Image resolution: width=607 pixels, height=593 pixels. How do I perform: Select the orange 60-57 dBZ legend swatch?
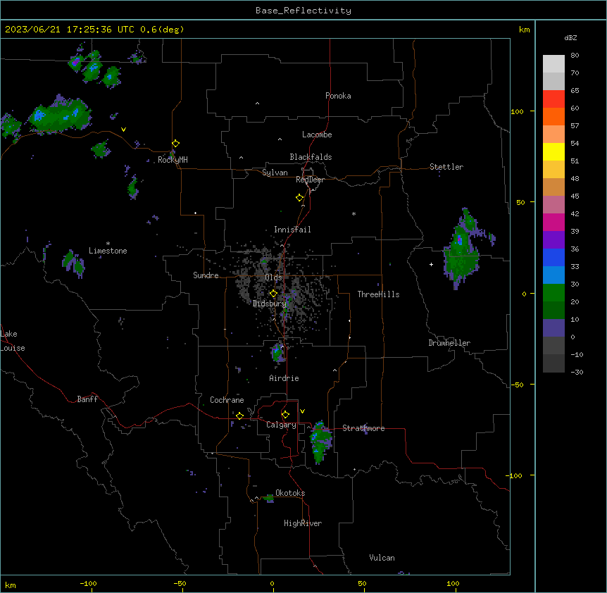553,116
